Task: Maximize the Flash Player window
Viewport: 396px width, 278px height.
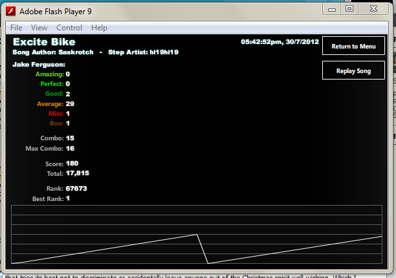Action: coord(349,9)
